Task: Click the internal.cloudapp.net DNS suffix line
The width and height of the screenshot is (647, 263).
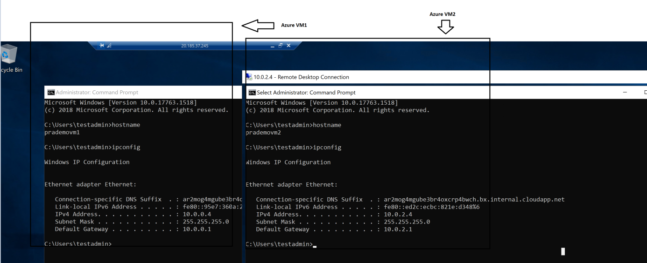Action: (410, 199)
